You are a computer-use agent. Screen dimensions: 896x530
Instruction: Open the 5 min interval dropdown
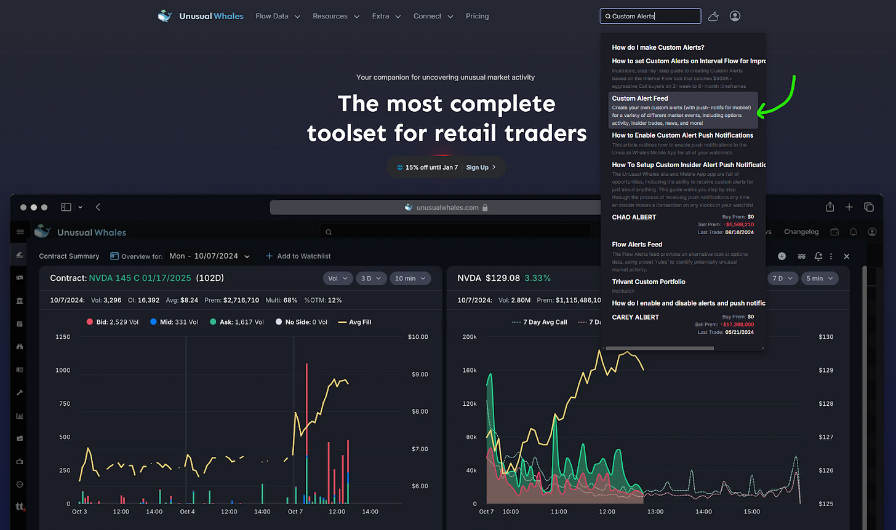(820, 278)
